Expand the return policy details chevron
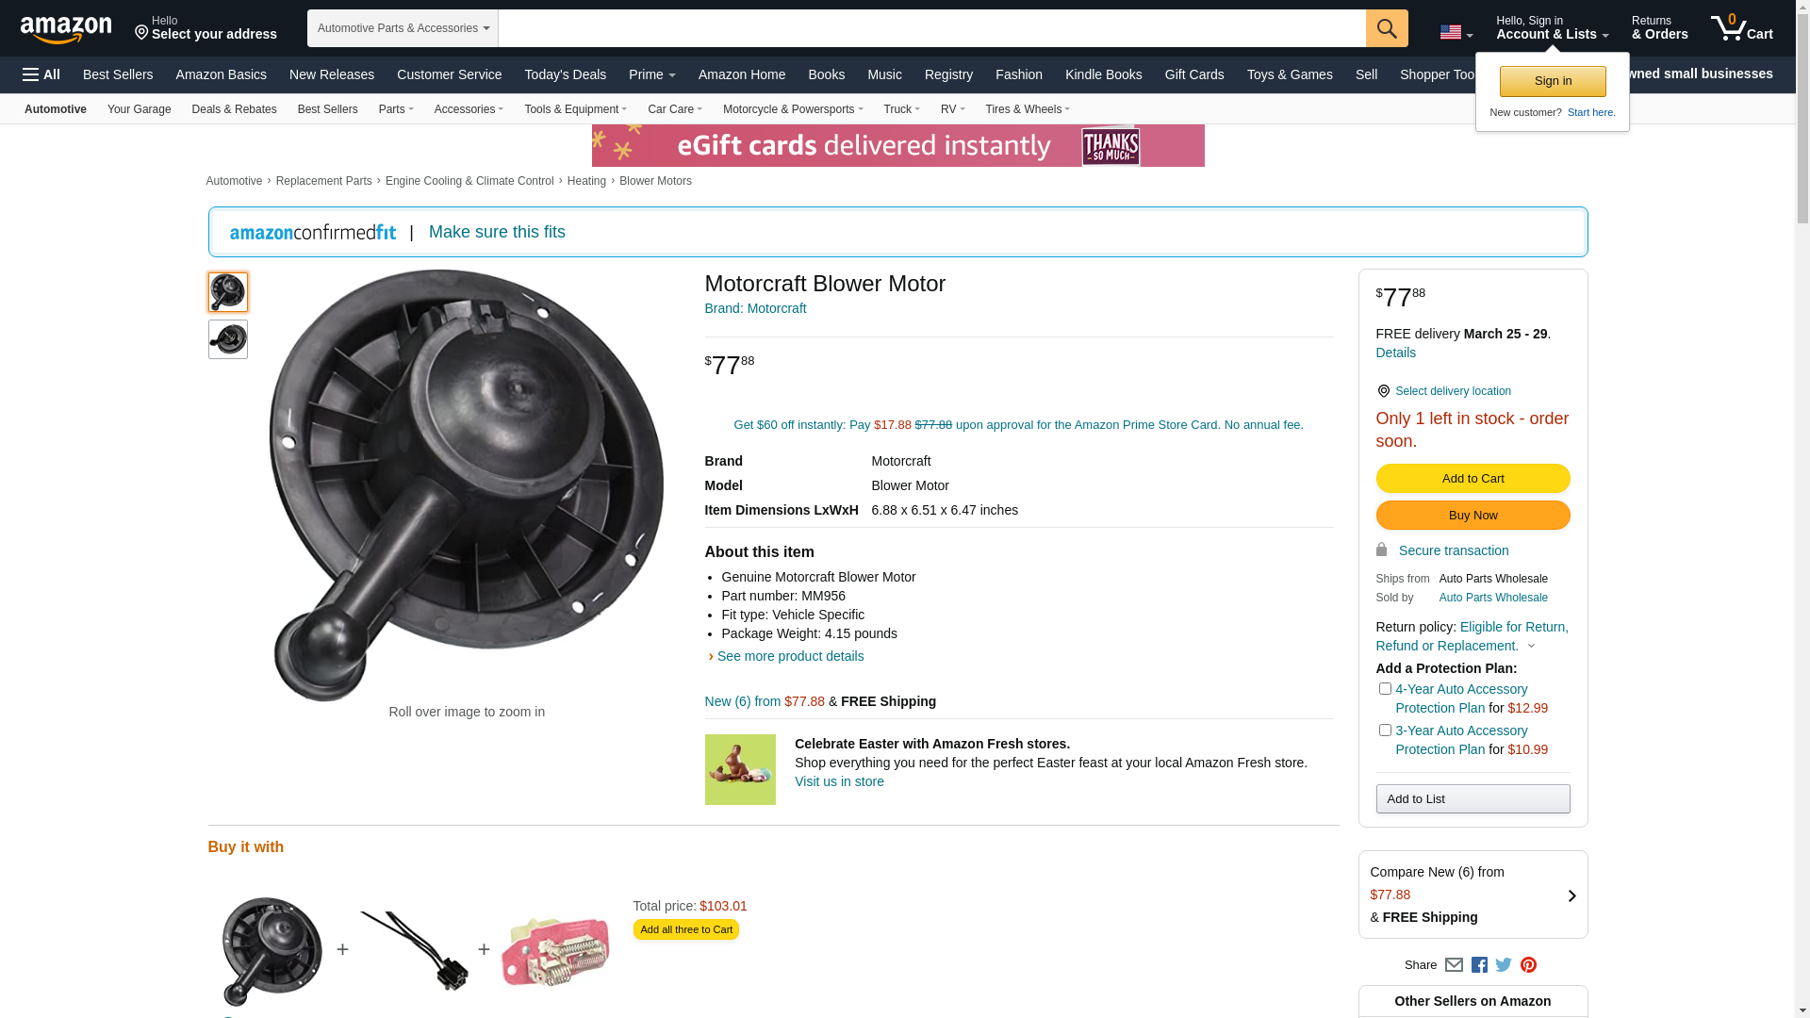The width and height of the screenshot is (1810, 1018). (x=1531, y=647)
